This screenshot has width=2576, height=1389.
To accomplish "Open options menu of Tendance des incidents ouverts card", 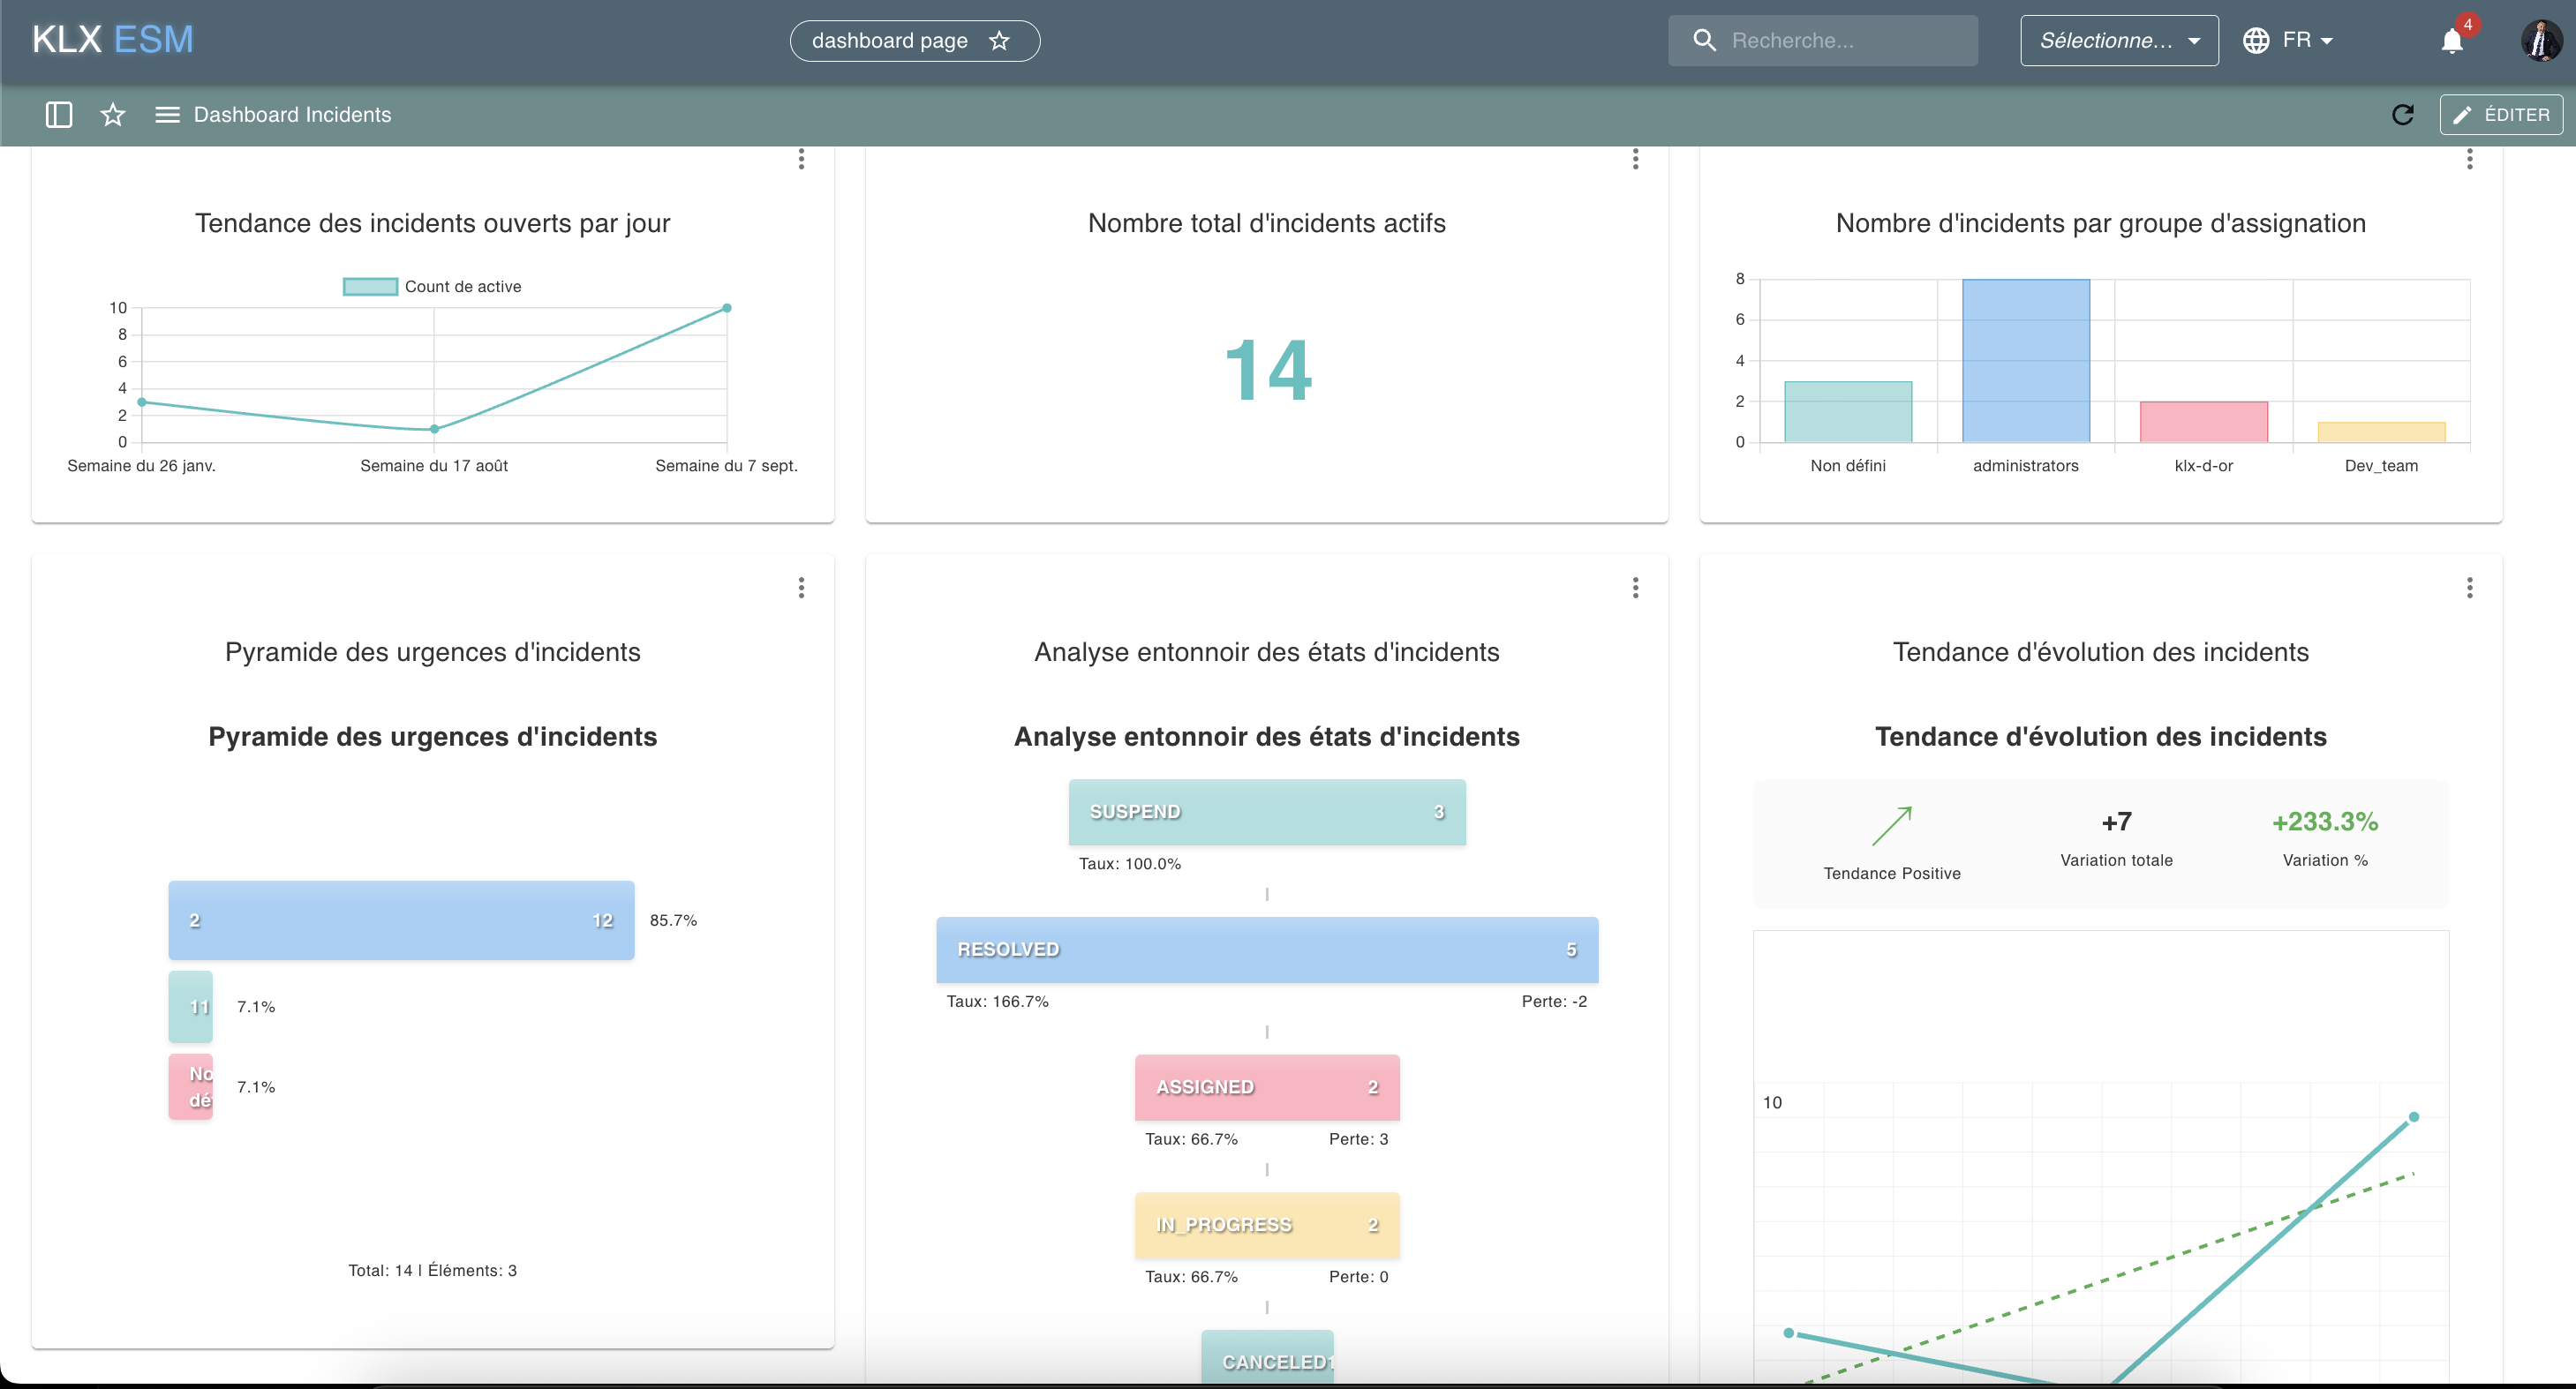I will point(801,159).
